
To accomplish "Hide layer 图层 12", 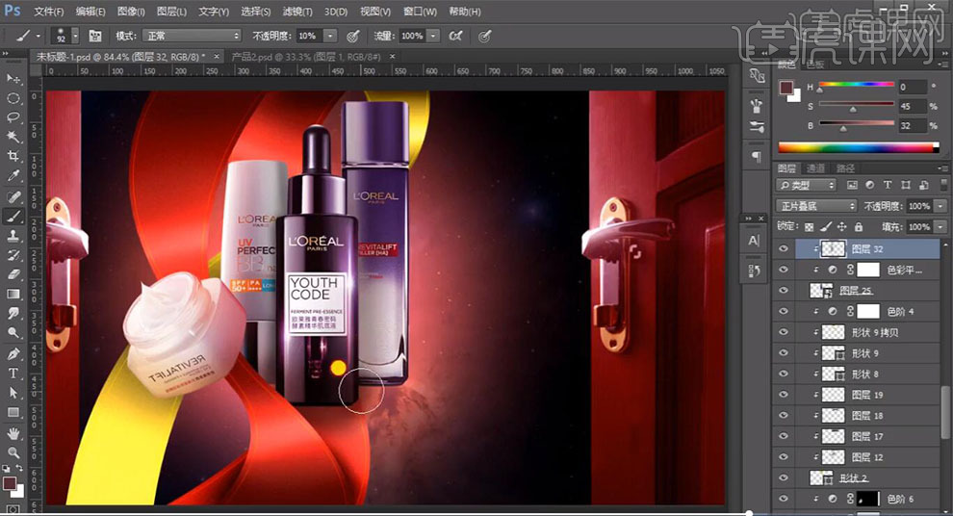I will [784, 457].
